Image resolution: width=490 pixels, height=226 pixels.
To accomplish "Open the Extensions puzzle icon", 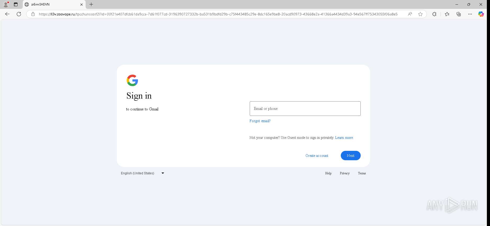I will tap(434, 14).
